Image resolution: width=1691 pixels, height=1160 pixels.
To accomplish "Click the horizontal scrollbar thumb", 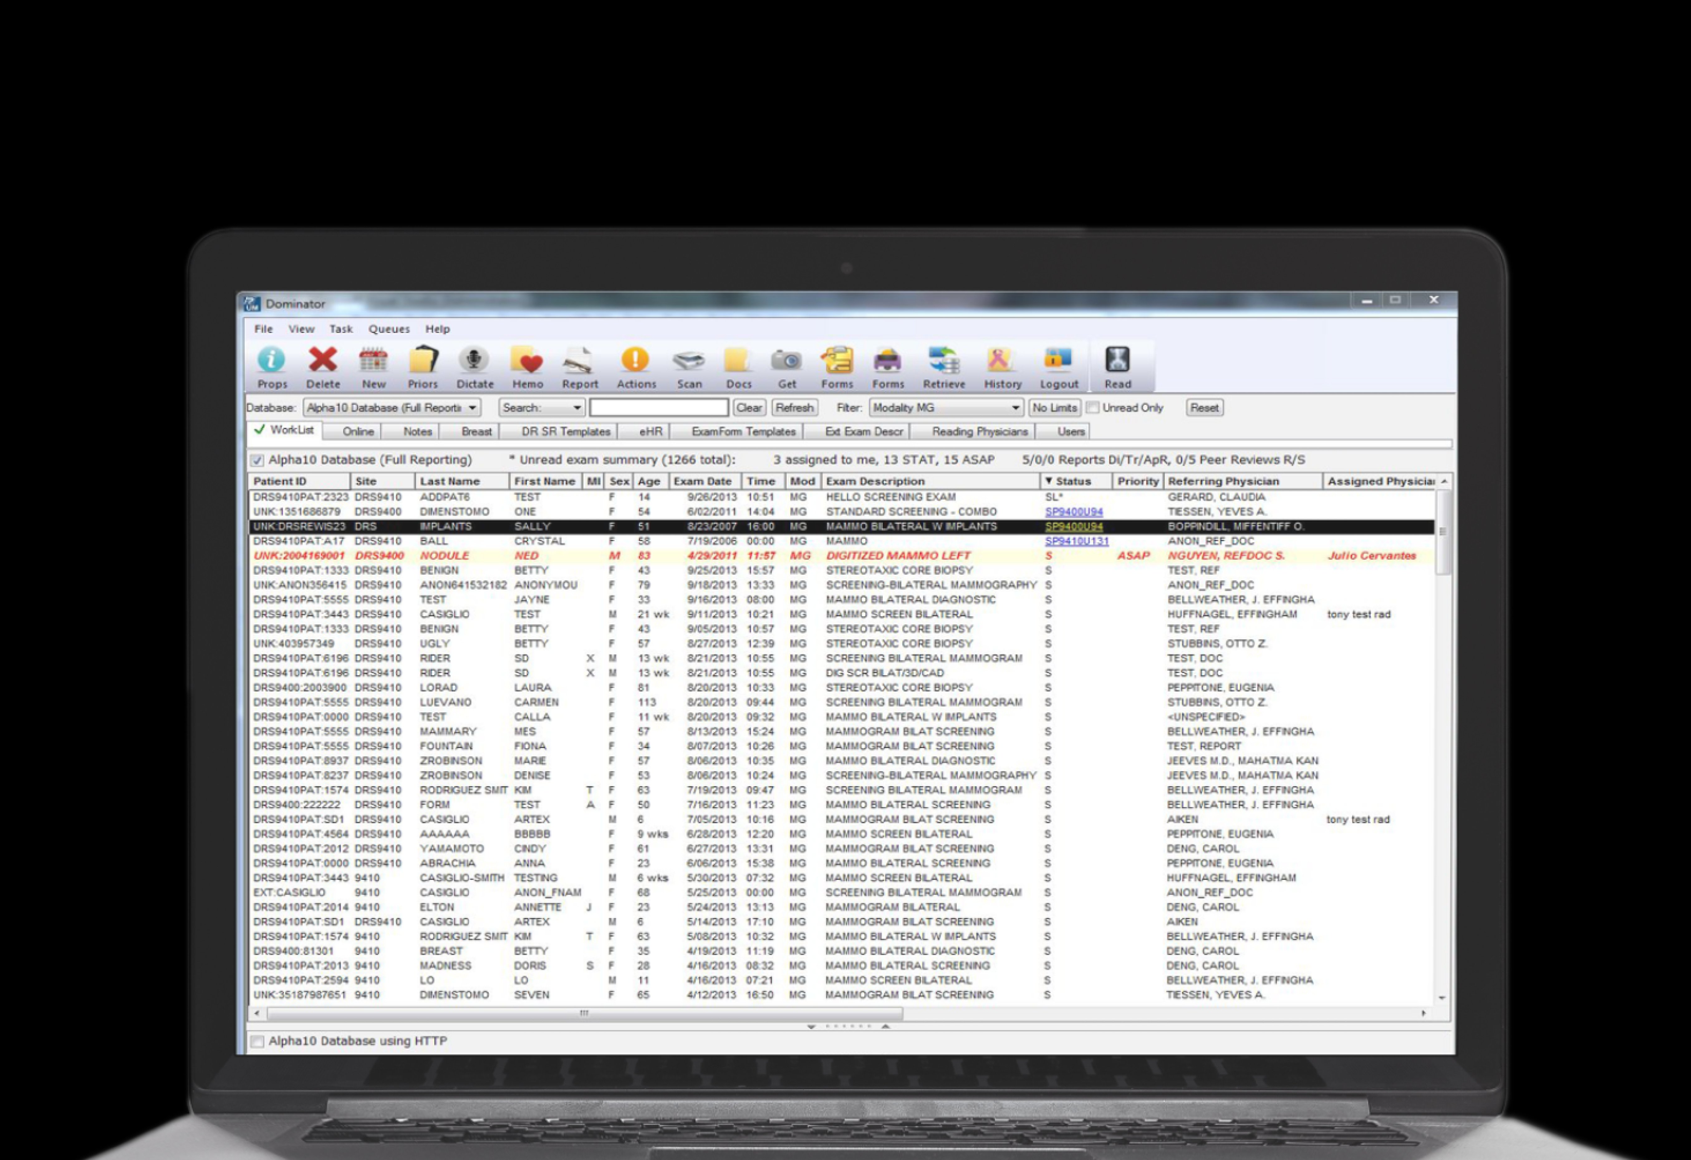I will tap(585, 1013).
